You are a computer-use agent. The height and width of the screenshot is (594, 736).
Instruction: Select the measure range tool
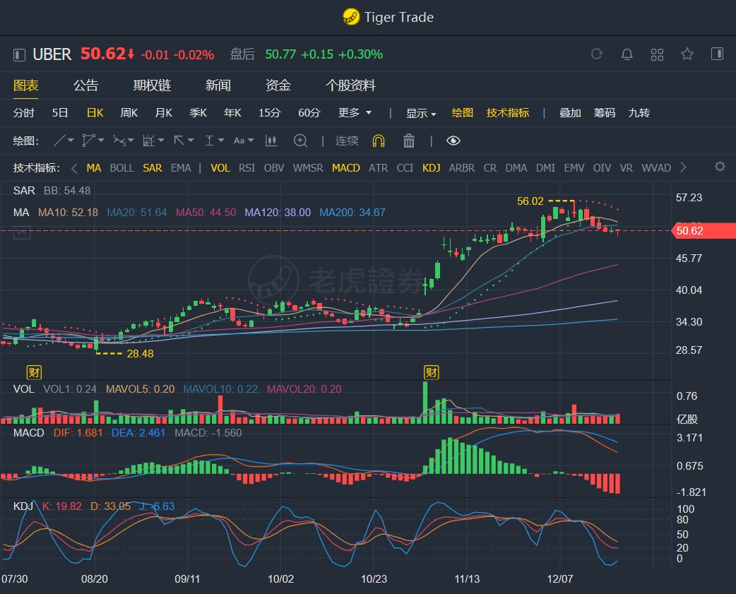209,141
